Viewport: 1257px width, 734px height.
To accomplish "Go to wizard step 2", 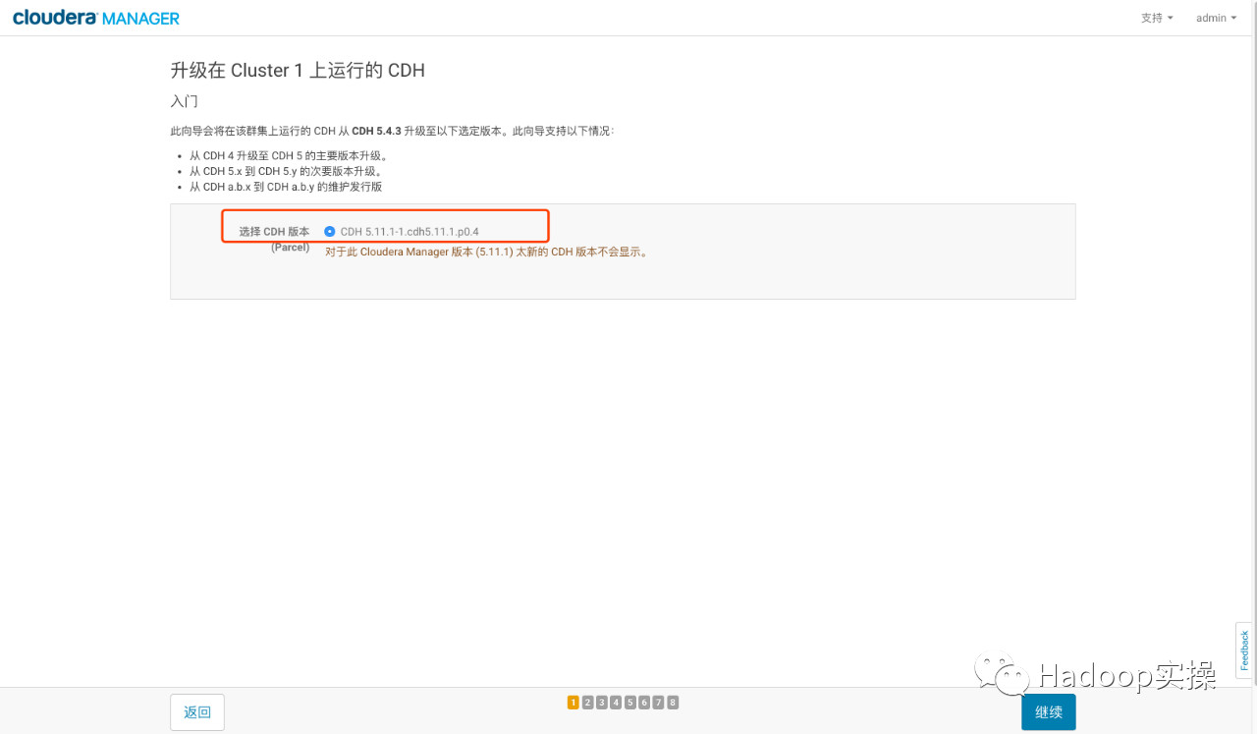I will [x=587, y=703].
